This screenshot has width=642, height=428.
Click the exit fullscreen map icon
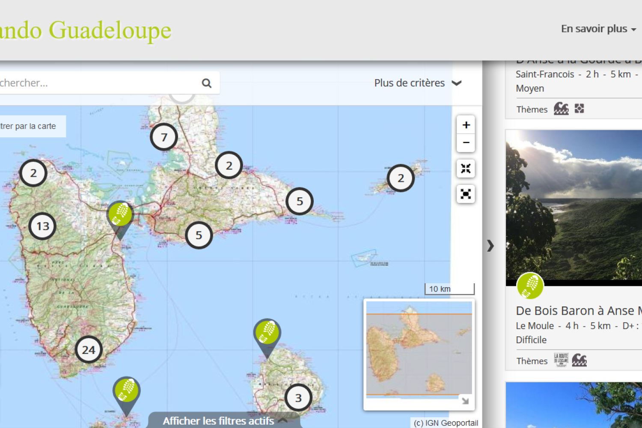466,169
